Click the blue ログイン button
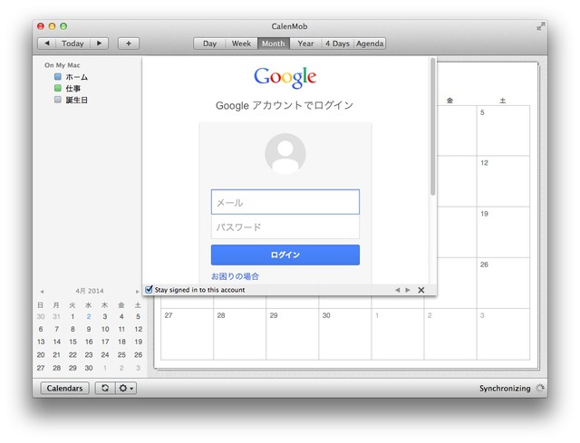Image resolution: width=580 pixels, height=443 pixels. [x=285, y=255]
